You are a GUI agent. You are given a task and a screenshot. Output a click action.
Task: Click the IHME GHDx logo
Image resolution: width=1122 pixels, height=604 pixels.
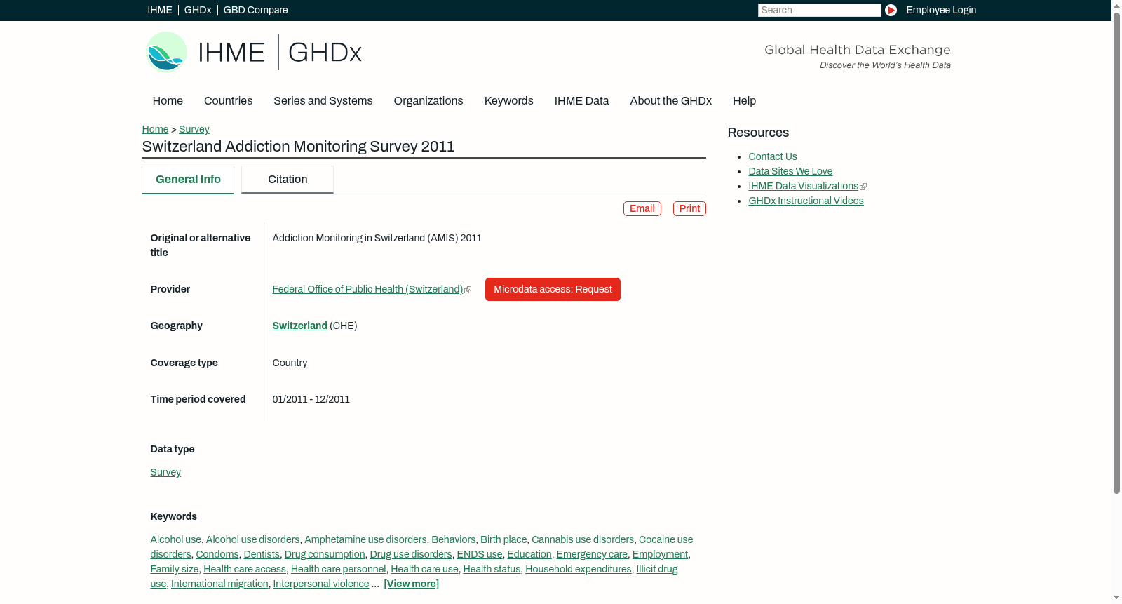253,52
